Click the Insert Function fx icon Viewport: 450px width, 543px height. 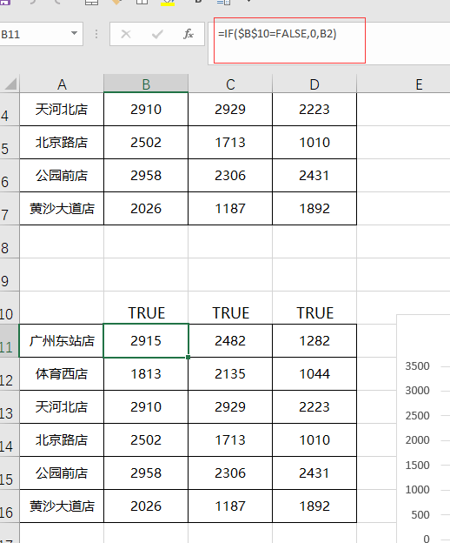tap(189, 34)
